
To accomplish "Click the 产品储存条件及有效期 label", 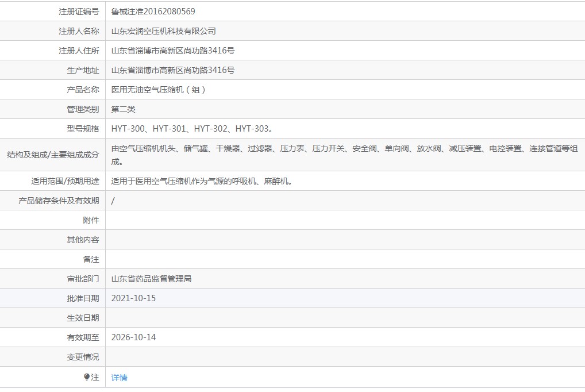I will tap(59, 201).
